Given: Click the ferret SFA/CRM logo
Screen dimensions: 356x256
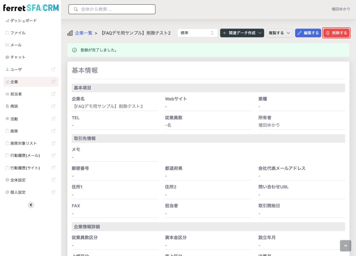Looking at the screenshot, I should (31, 8).
